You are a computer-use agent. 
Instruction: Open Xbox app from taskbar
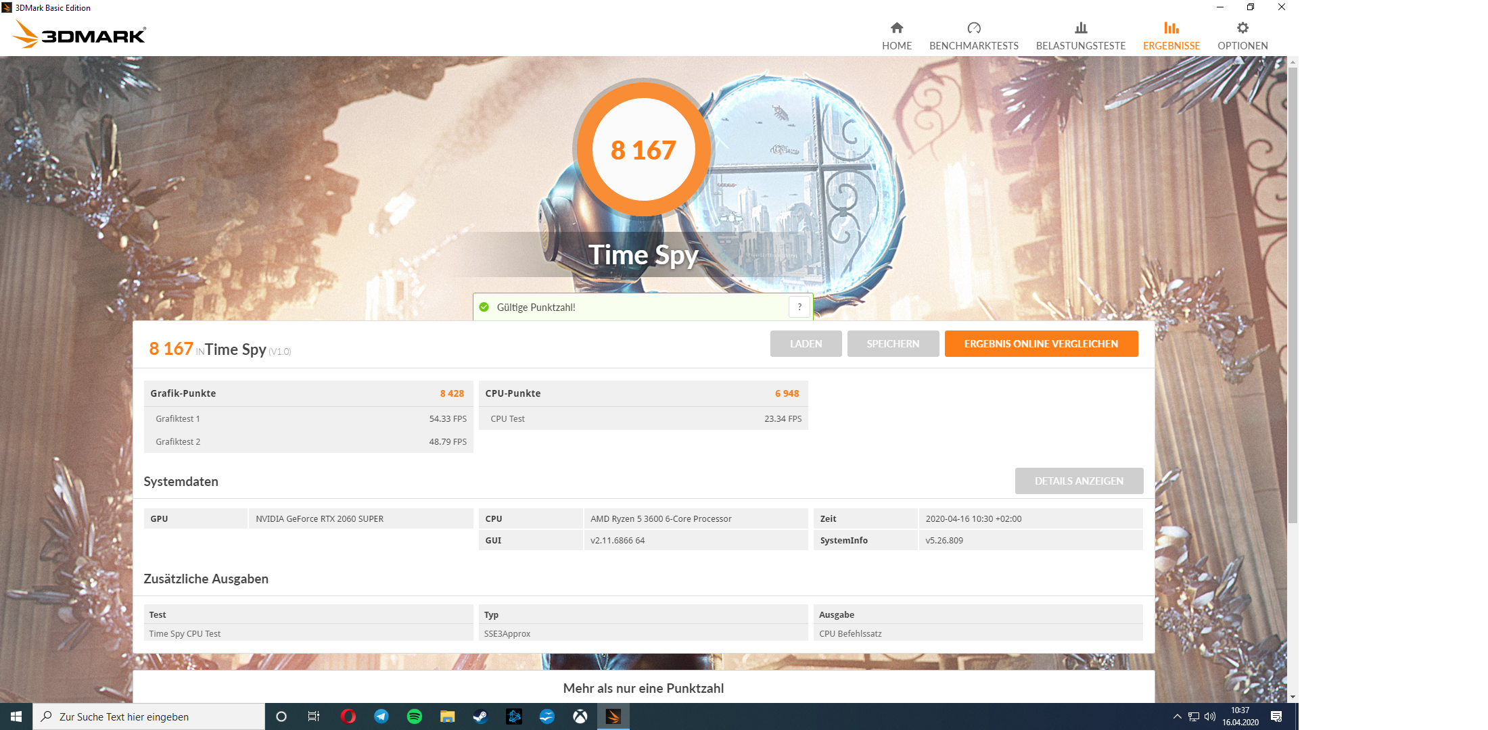580,716
